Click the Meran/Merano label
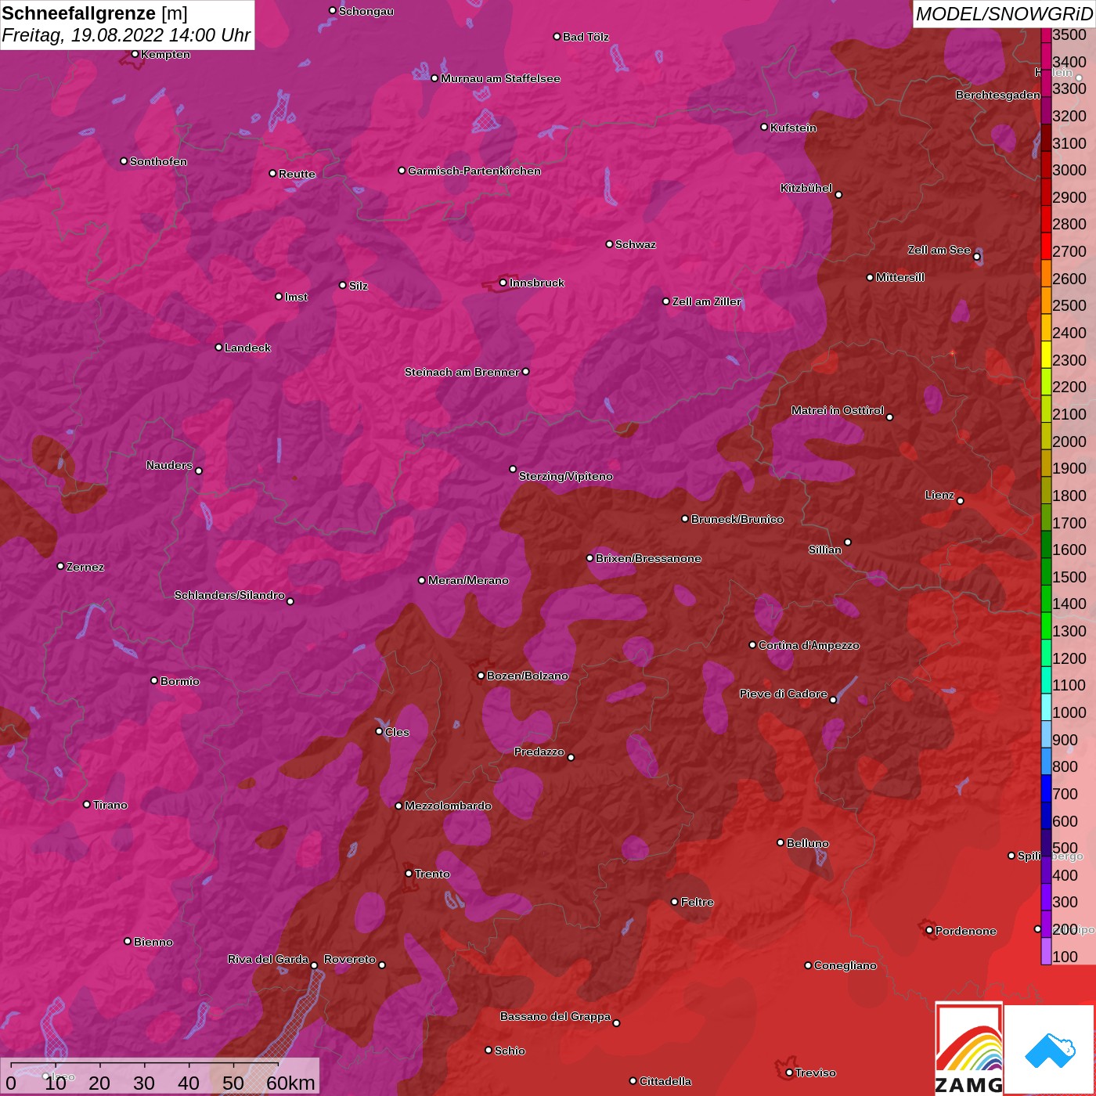 pos(468,580)
